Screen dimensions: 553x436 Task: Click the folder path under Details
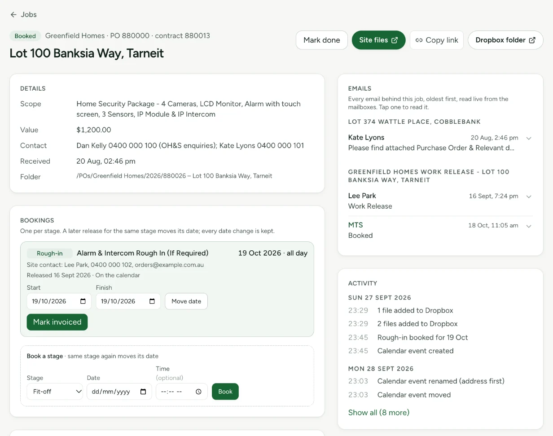175,176
